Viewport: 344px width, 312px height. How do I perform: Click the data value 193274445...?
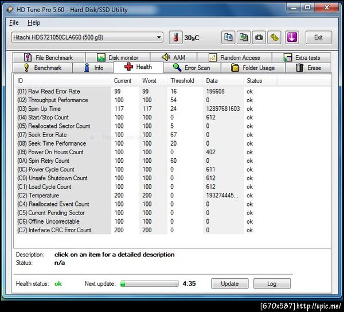tap(222, 195)
